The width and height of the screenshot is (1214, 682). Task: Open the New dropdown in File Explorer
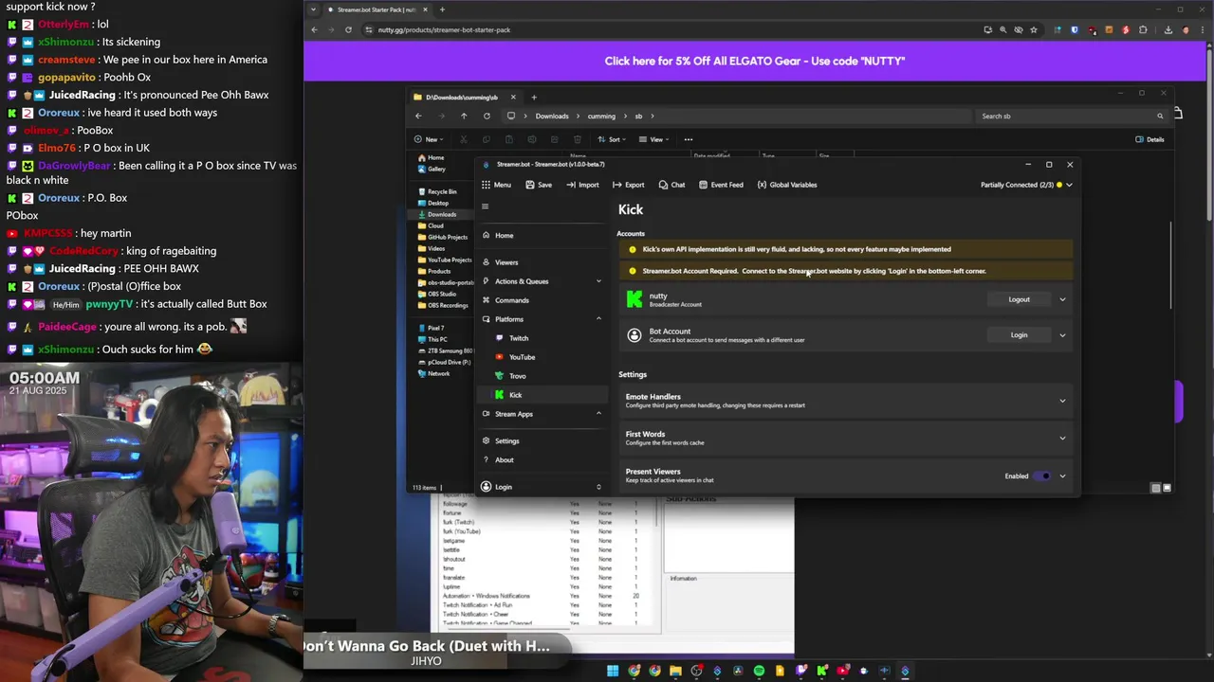point(429,139)
